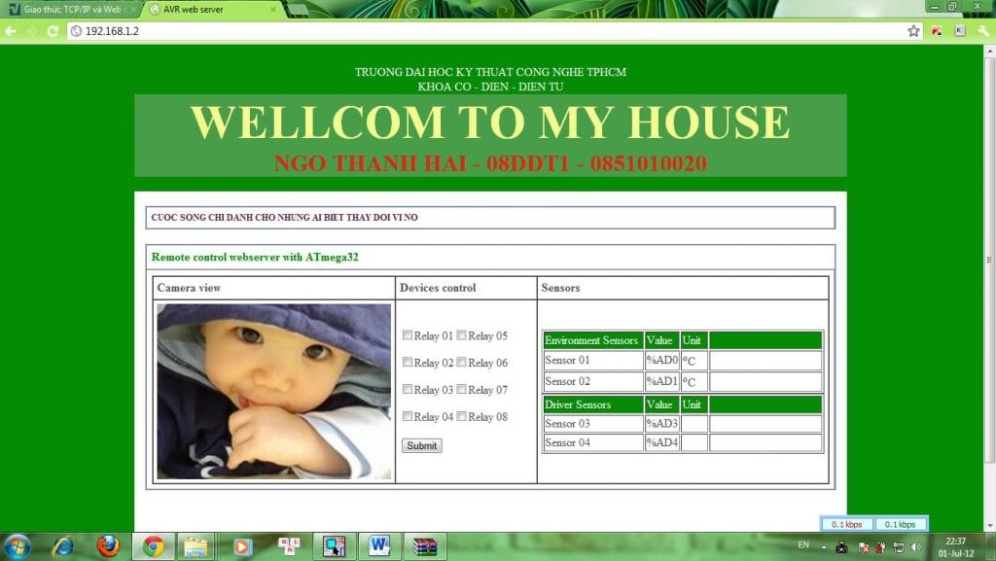Select the AVR web server tab
The height and width of the screenshot is (561, 996).
coord(213,10)
